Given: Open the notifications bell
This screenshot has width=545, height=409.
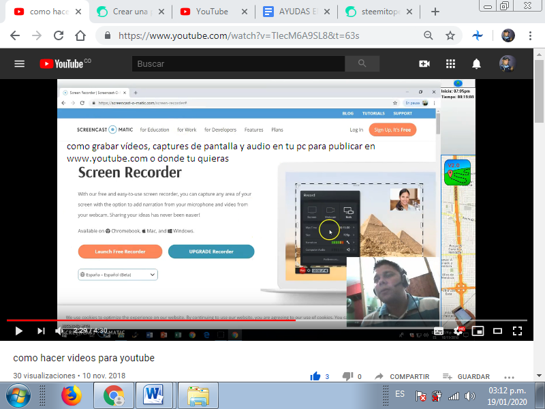Looking at the screenshot, I should point(476,63).
